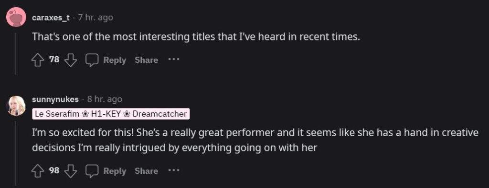This screenshot has height=188, width=489.
Task: Share sunnynukes' comment
Action: [x=146, y=171]
